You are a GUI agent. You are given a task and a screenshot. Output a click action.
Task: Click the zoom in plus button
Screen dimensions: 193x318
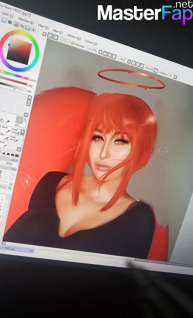(x=110, y=55)
